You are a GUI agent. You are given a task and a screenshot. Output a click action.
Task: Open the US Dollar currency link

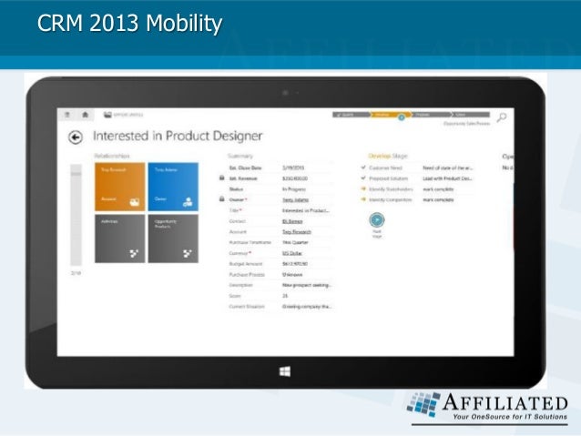pos(292,253)
